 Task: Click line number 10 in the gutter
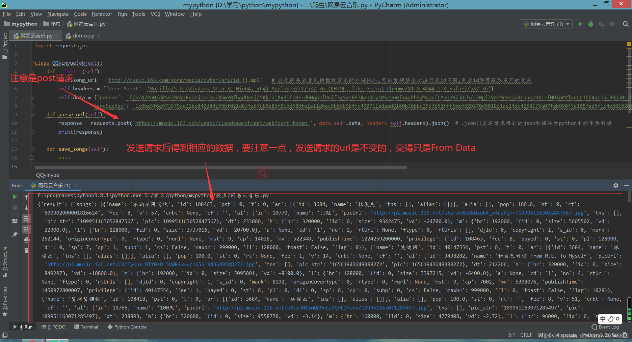14,123
